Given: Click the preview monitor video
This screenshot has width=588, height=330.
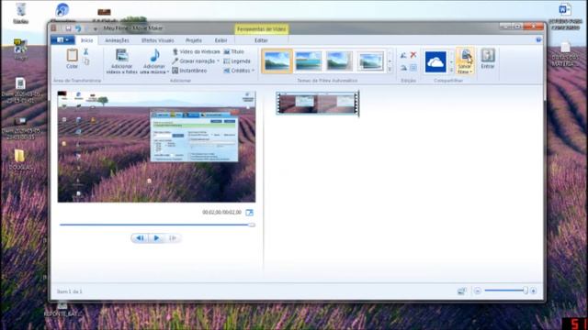Looking at the screenshot, I should point(156,147).
